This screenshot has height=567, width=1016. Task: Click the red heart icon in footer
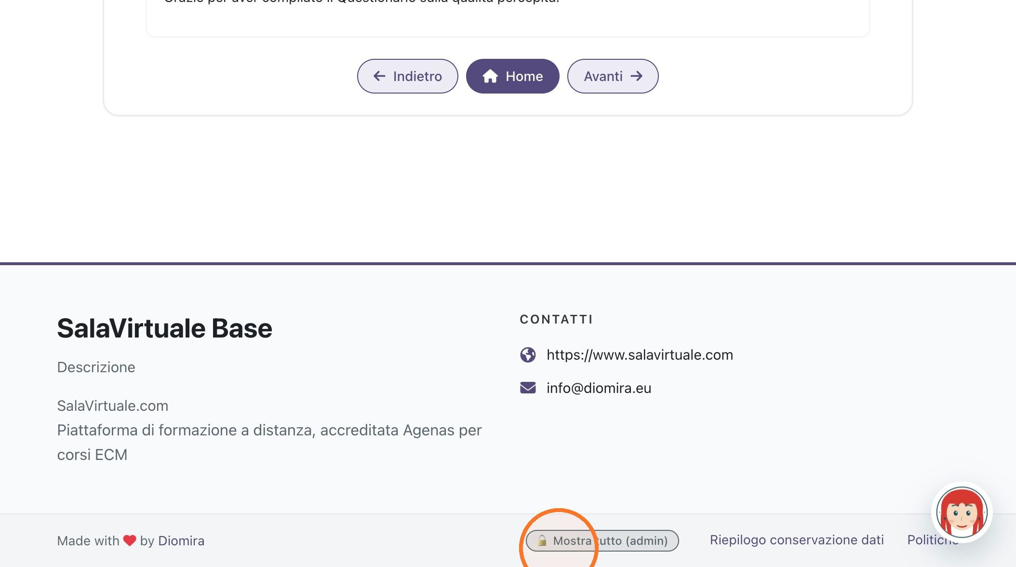click(130, 540)
